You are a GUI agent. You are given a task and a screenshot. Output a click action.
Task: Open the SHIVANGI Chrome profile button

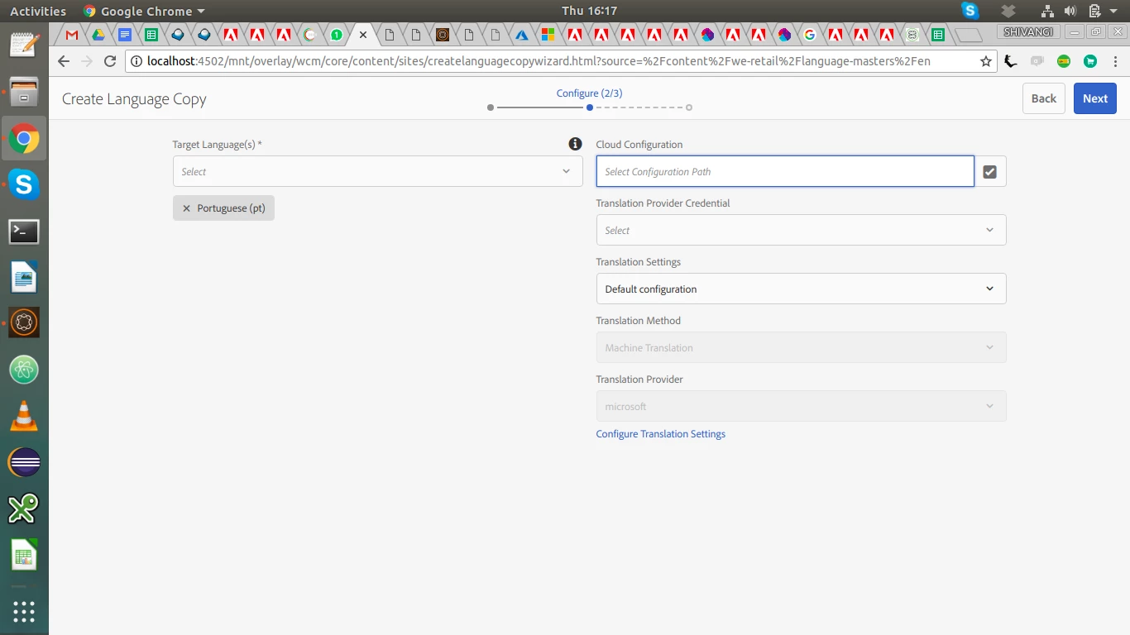click(1028, 31)
